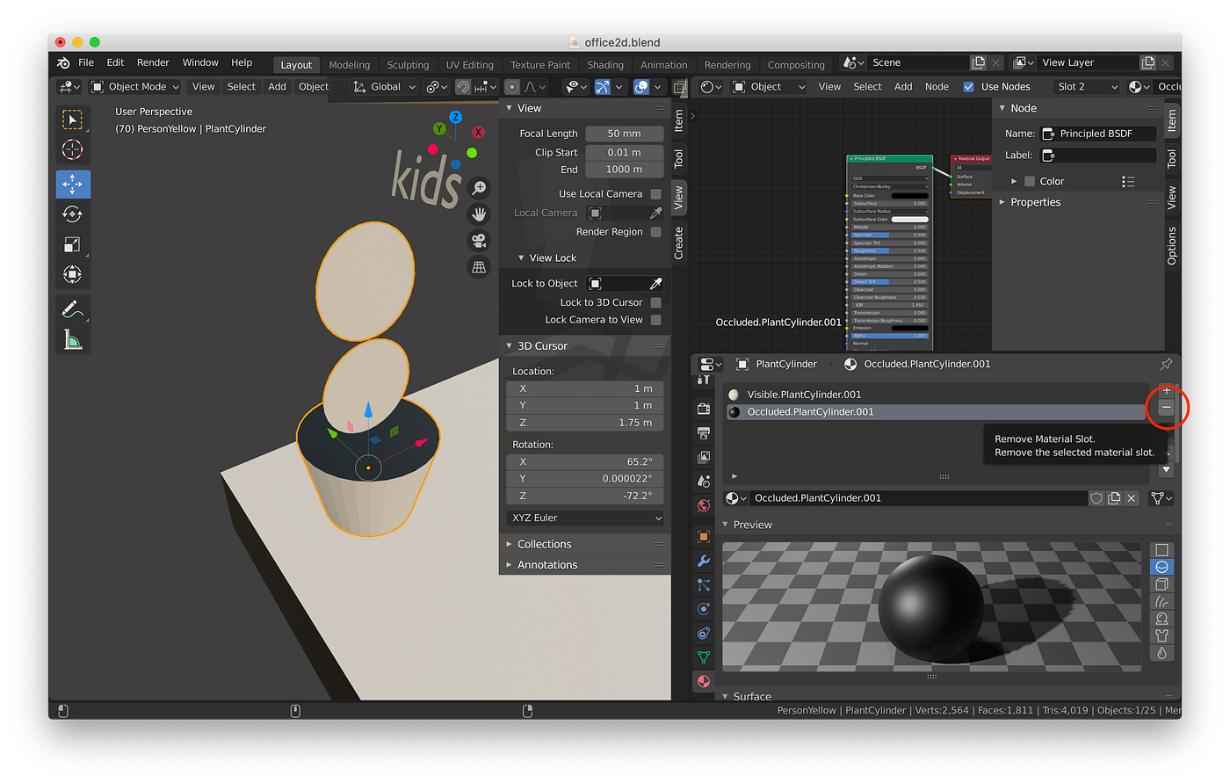Select the Transform tool

pyautogui.click(x=73, y=274)
